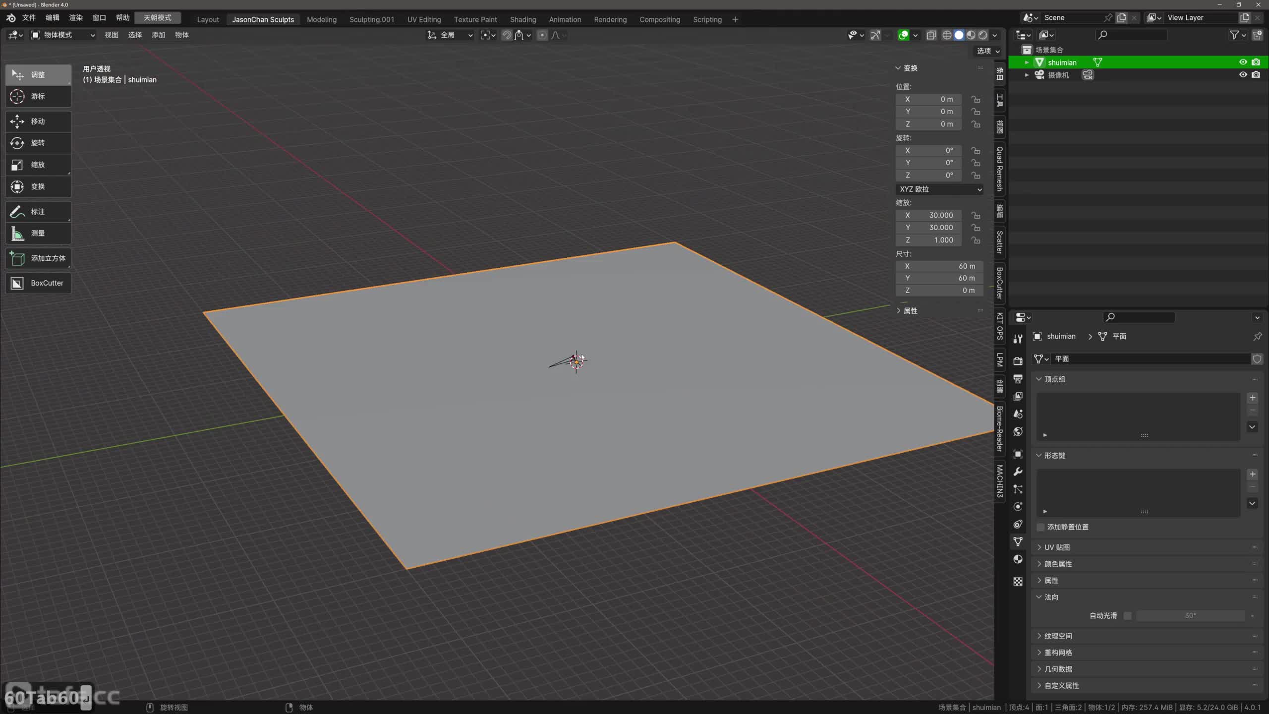Add a new workspace tab
1269x714 pixels.
735,19
